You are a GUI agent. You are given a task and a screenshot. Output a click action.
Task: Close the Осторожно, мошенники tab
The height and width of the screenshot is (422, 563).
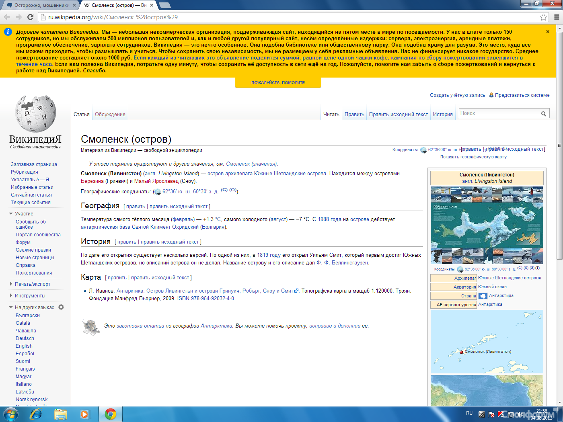point(74,5)
